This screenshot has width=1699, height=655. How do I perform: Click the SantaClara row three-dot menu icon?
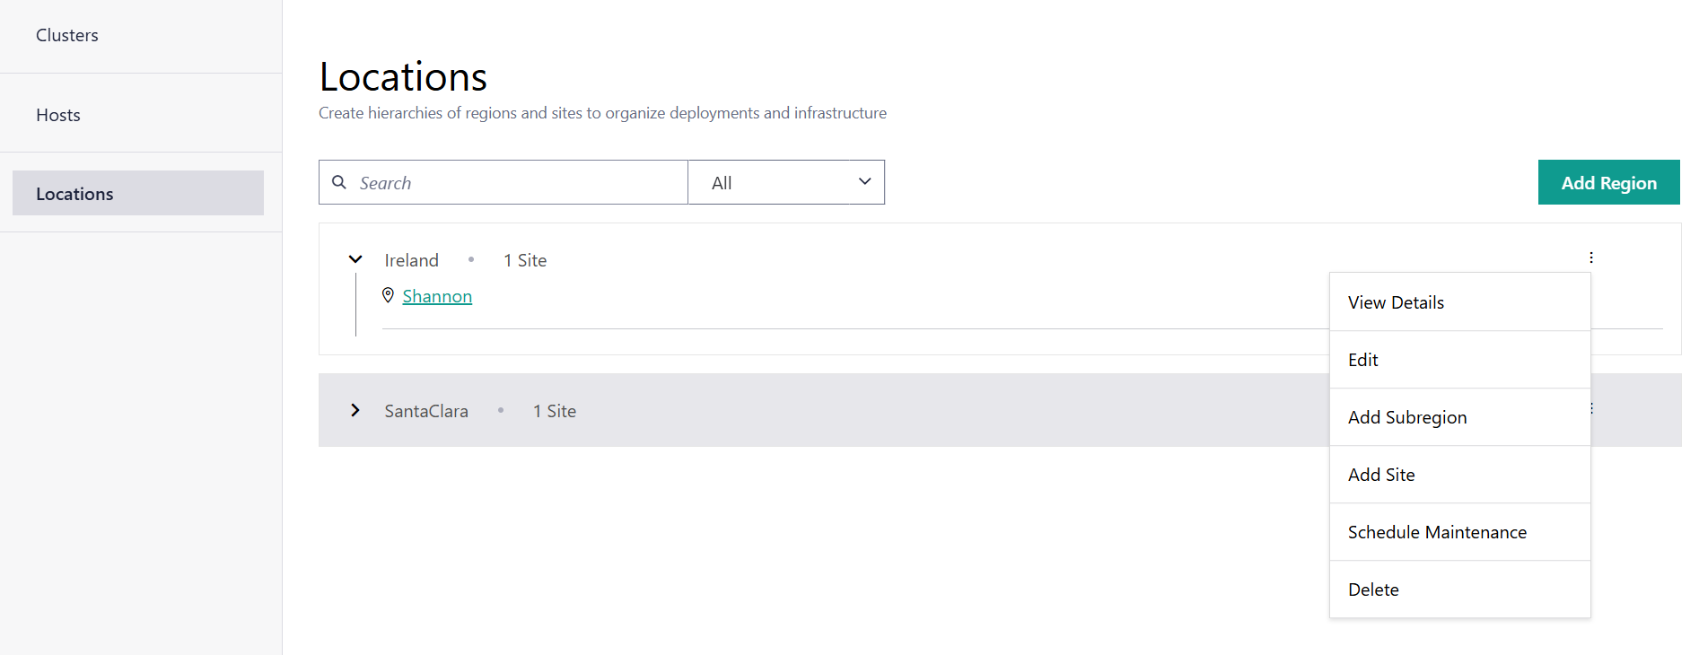tap(1591, 408)
